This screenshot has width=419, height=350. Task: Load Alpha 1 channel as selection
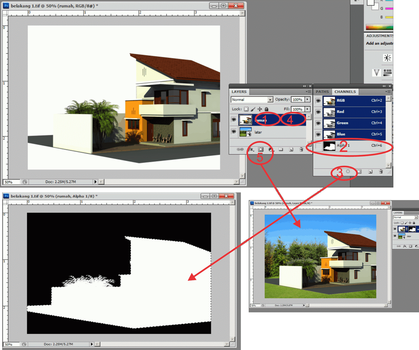click(x=348, y=172)
